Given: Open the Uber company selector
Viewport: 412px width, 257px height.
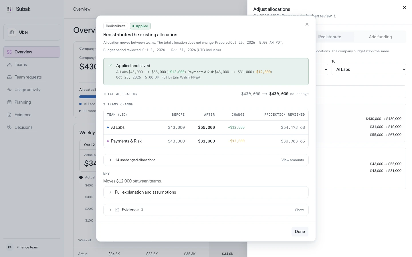Looking at the screenshot, I should (x=32, y=32).
